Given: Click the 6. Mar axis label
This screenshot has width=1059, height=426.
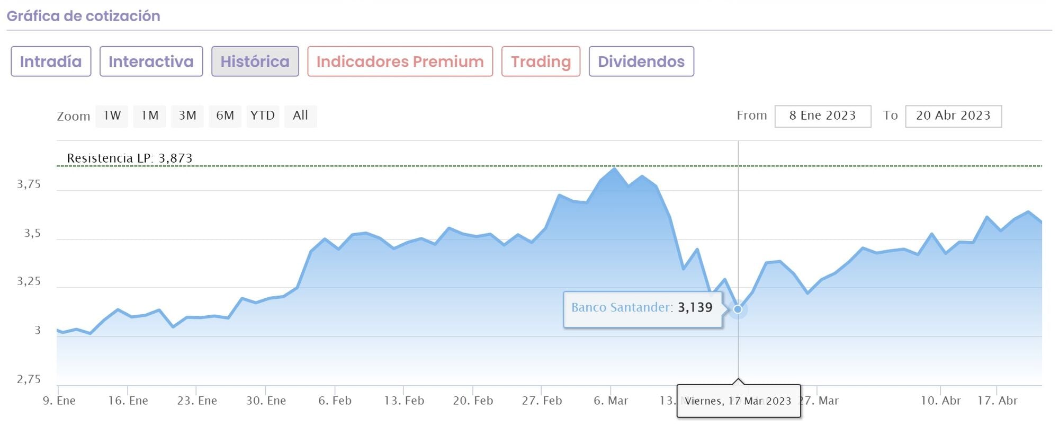Looking at the screenshot, I should 611,401.
